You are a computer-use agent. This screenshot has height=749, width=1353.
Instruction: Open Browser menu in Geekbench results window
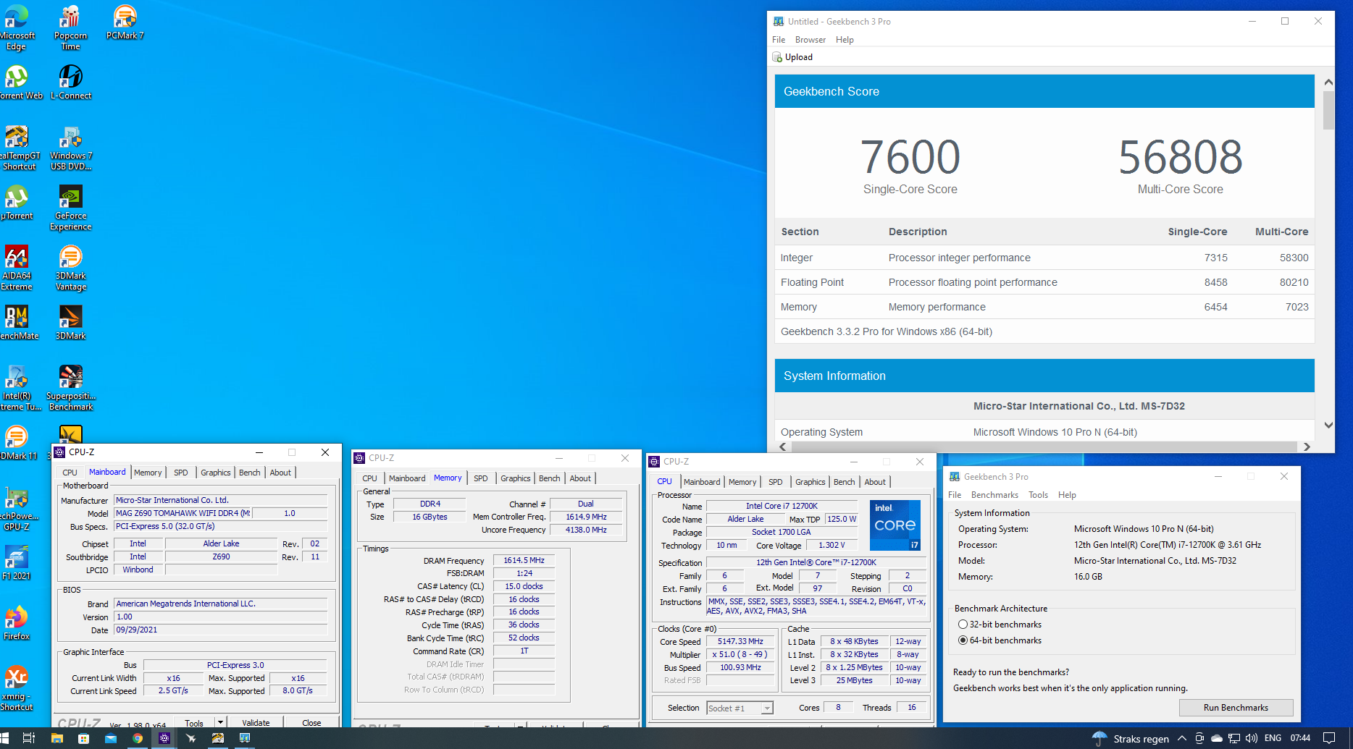[x=810, y=40]
